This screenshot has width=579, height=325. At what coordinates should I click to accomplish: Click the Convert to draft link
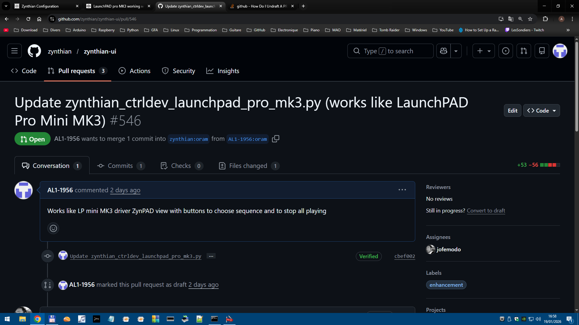486,211
